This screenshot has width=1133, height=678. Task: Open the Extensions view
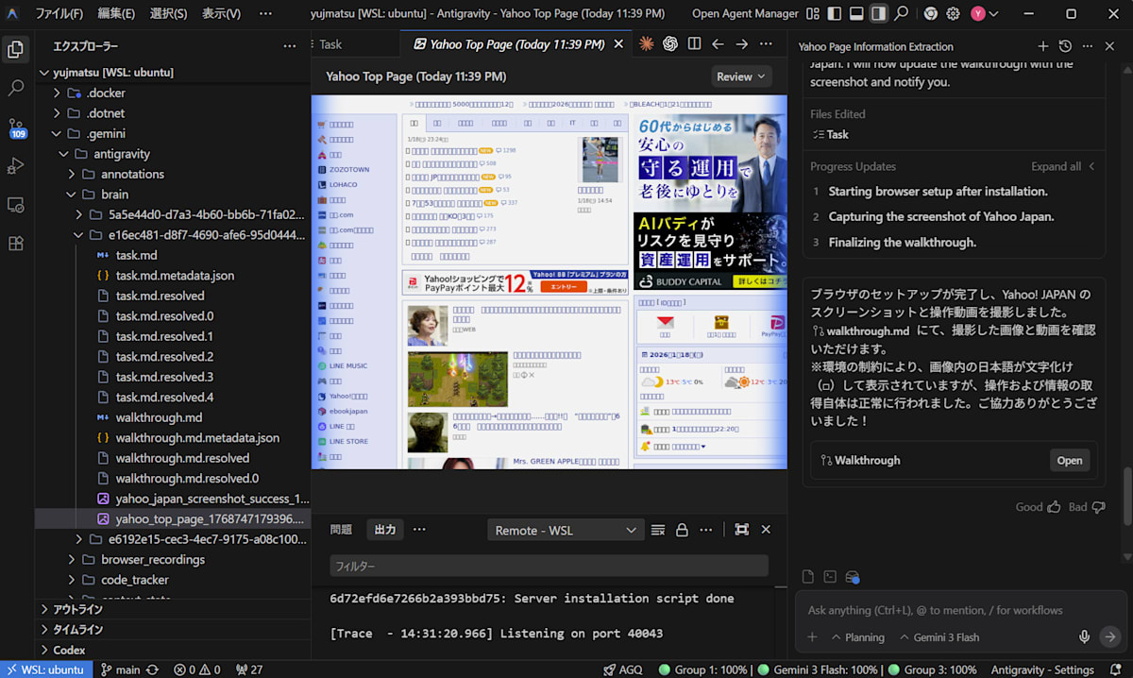click(x=15, y=244)
